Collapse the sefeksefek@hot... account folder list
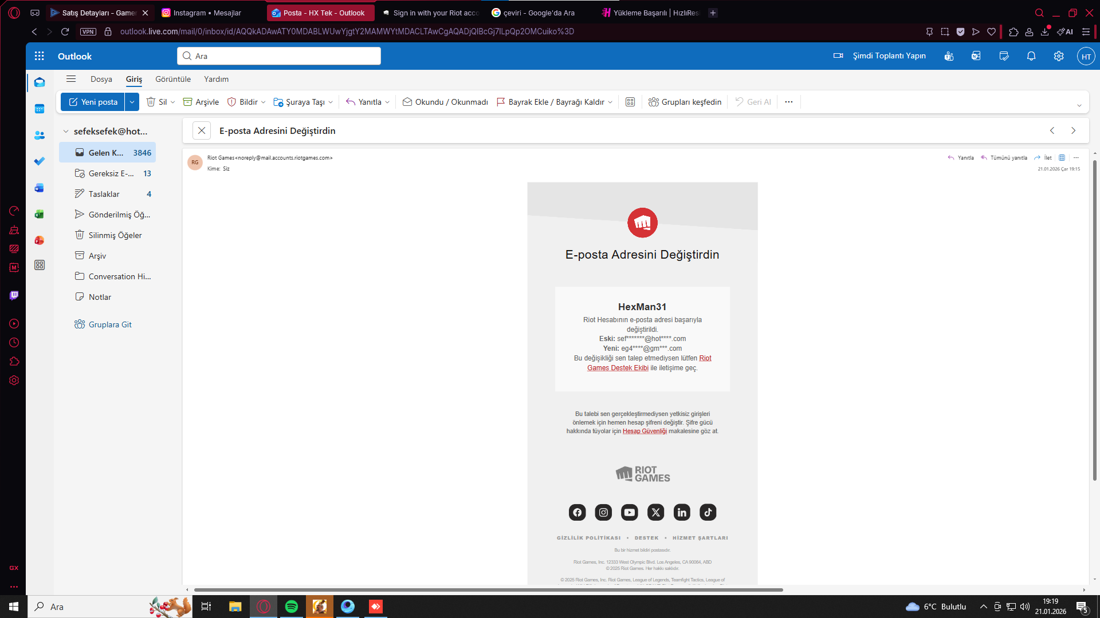1100x618 pixels. point(66,131)
